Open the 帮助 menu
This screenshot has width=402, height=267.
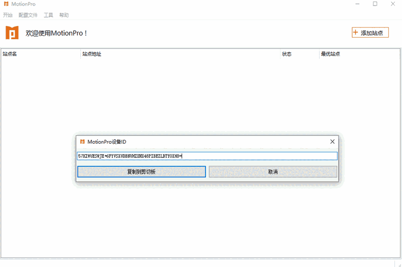pyautogui.click(x=64, y=15)
